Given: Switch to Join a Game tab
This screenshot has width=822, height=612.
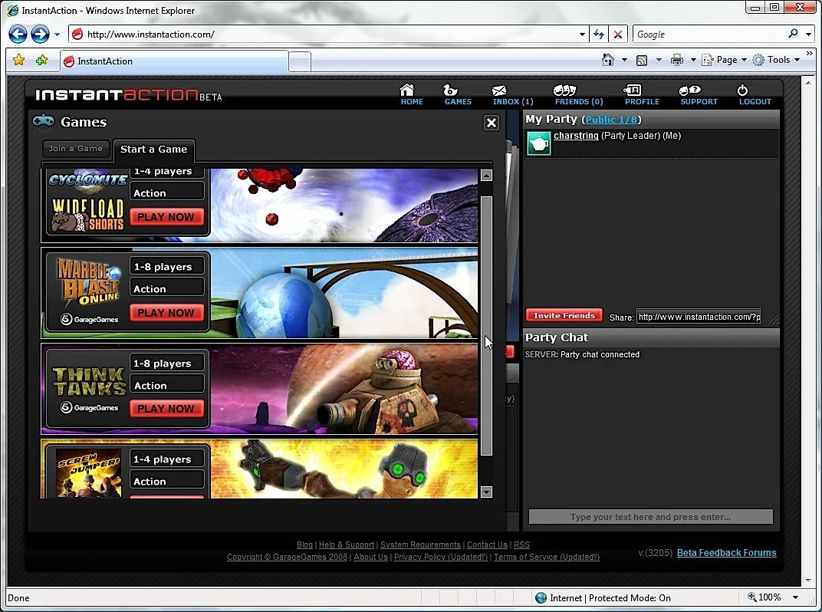Looking at the screenshot, I should pyautogui.click(x=76, y=149).
